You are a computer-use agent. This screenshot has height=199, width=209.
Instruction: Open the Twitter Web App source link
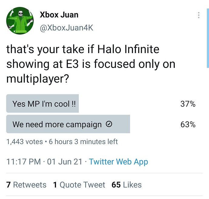tap(118, 162)
